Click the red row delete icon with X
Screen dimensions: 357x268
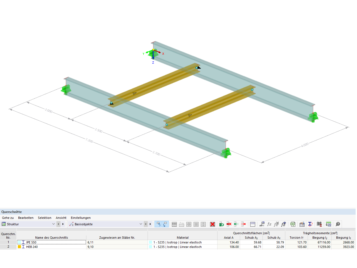[229, 224]
